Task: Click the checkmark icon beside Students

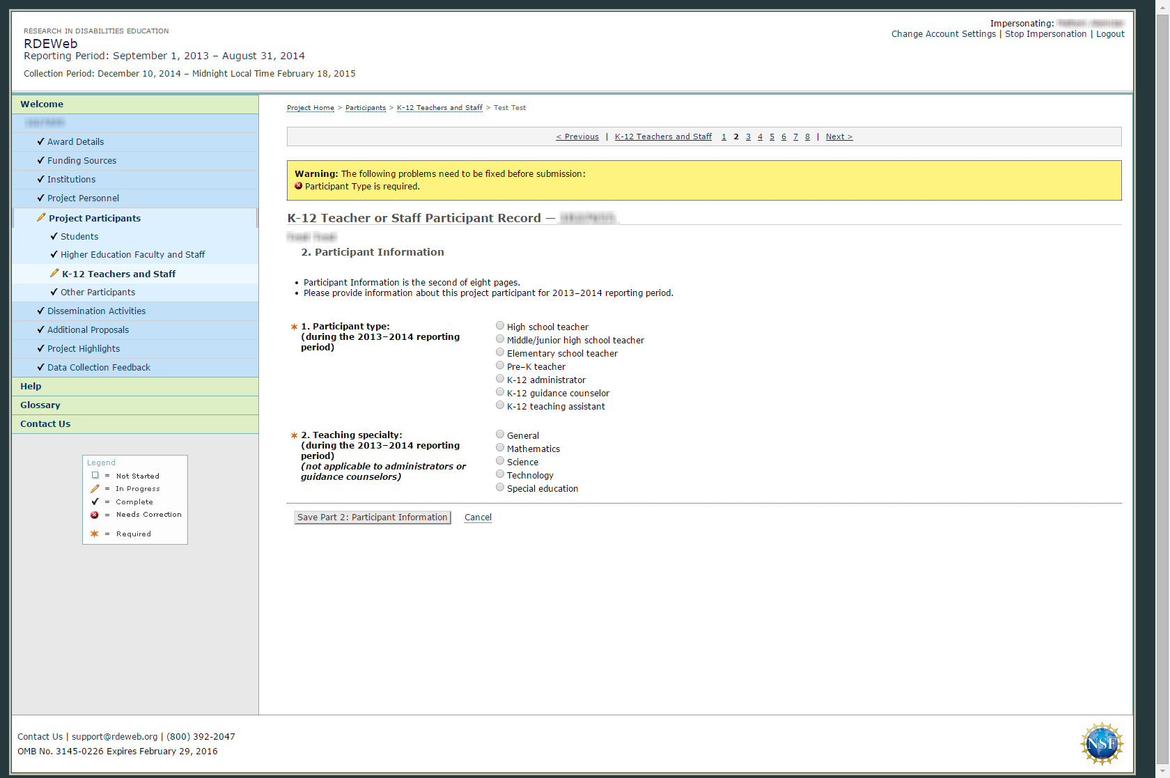Action: click(54, 236)
